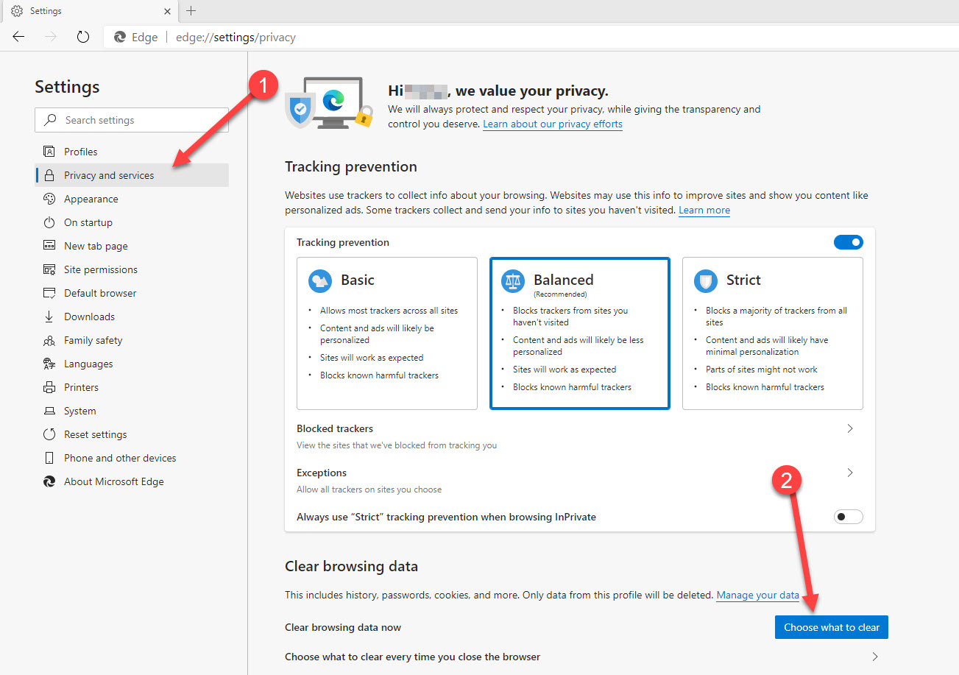The height and width of the screenshot is (675, 959).
Task: Click the address bar URL edge://settings/privacy
Action: click(236, 37)
